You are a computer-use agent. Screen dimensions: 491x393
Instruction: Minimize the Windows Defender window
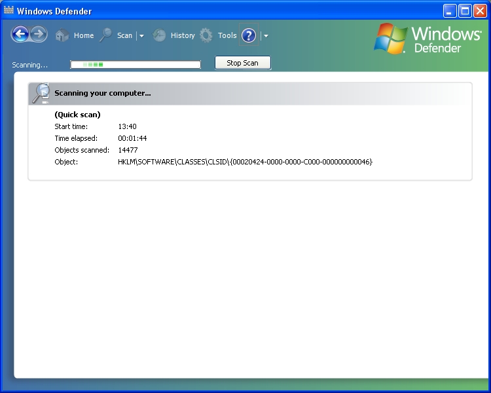(450, 10)
